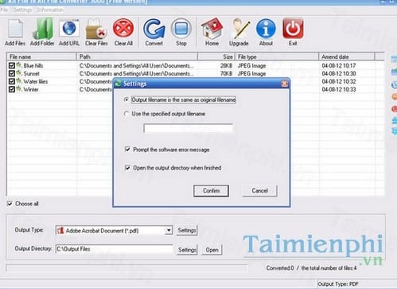Click Settings button next to Output Directory
Image resolution: width=397 pixels, height=289 pixels.
coord(187,250)
